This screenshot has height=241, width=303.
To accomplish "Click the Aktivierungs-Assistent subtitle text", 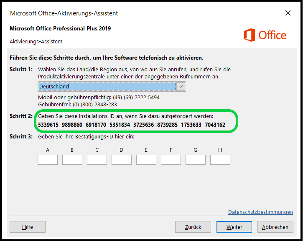I will click(x=36, y=41).
